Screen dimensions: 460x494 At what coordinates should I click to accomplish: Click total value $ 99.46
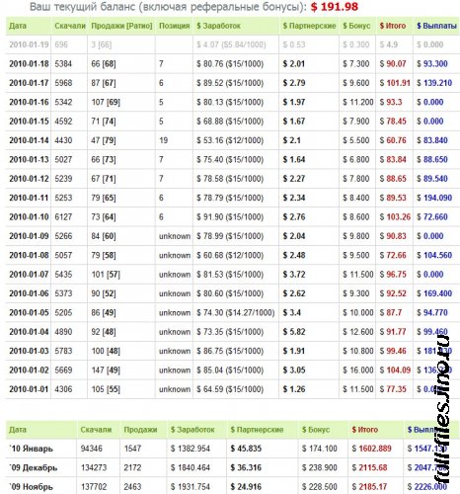(393, 351)
